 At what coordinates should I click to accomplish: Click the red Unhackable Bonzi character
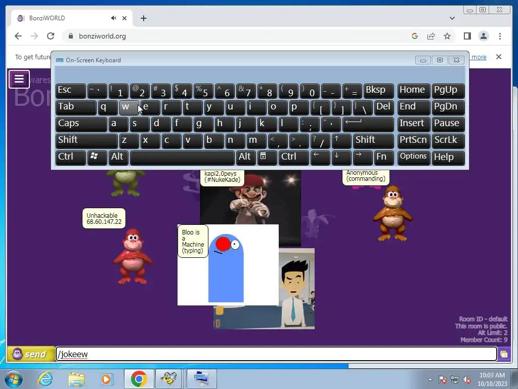click(133, 256)
